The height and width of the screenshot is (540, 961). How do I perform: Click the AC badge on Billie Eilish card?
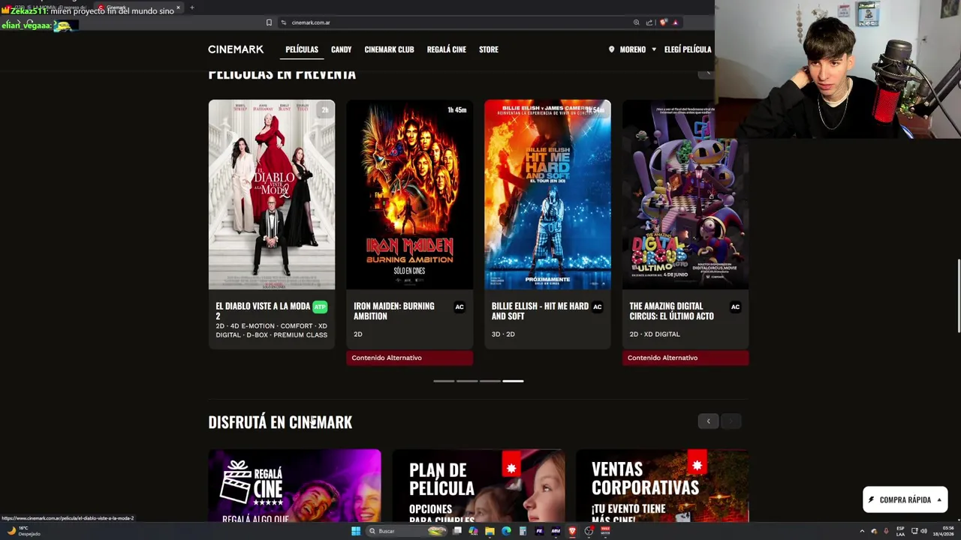click(x=598, y=307)
